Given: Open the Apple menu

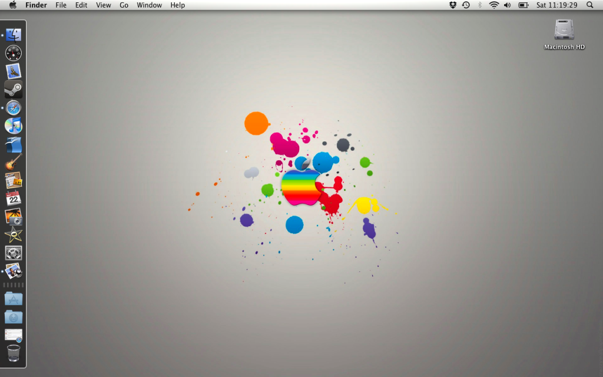Looking at the screenshot, I should [x=13, y=5].
